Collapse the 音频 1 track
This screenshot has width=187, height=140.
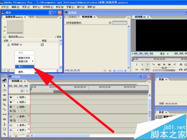tap(18, 116)
